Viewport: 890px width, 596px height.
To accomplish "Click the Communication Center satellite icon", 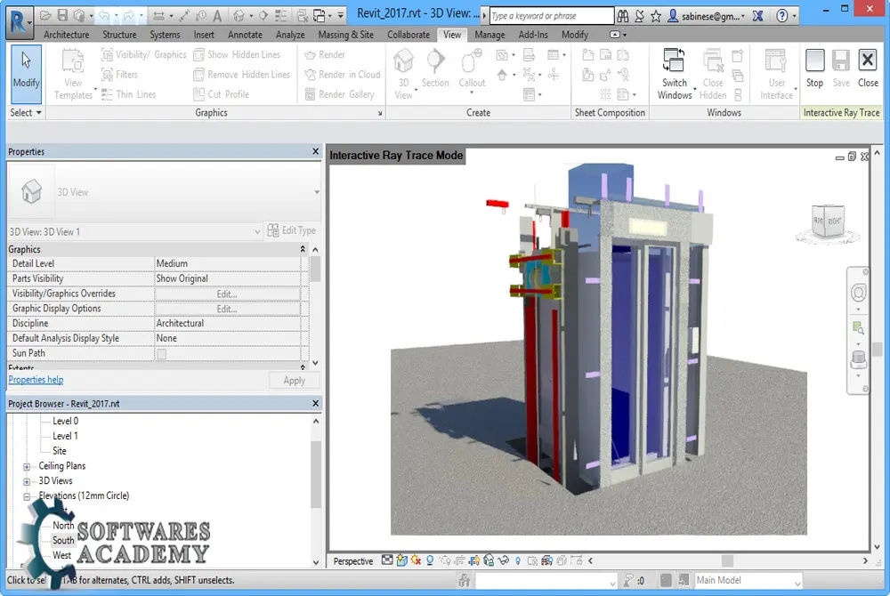I will coord(640,16).
